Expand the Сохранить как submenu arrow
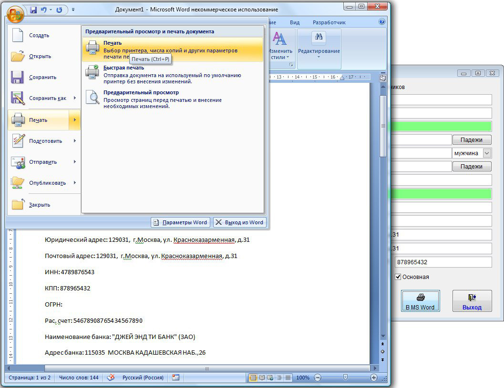 (74, 98)
